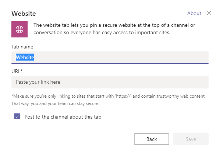The height and width of the screenshot is (156, 220).
Task: Click the 'URL*' field label
Action: tap(17, 71)
